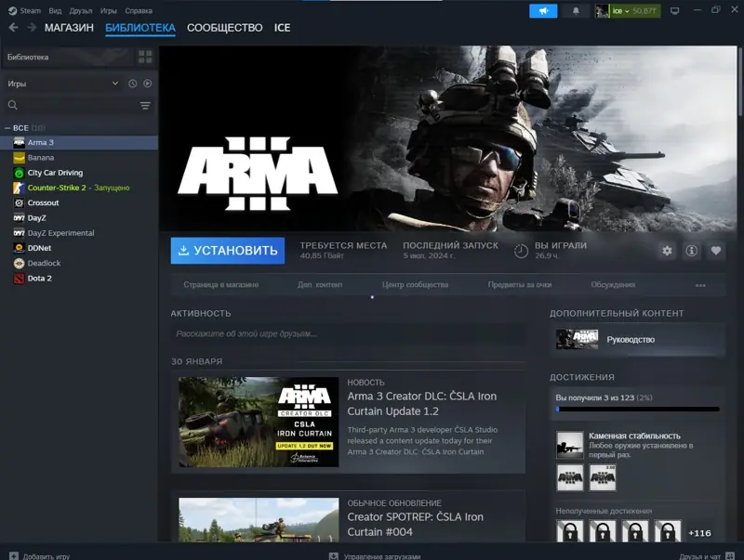The height and width of the screenshot is (560, 744).
Task: Open Friends and chat icon
Action: pyautogui.click(x=730, y=555)
